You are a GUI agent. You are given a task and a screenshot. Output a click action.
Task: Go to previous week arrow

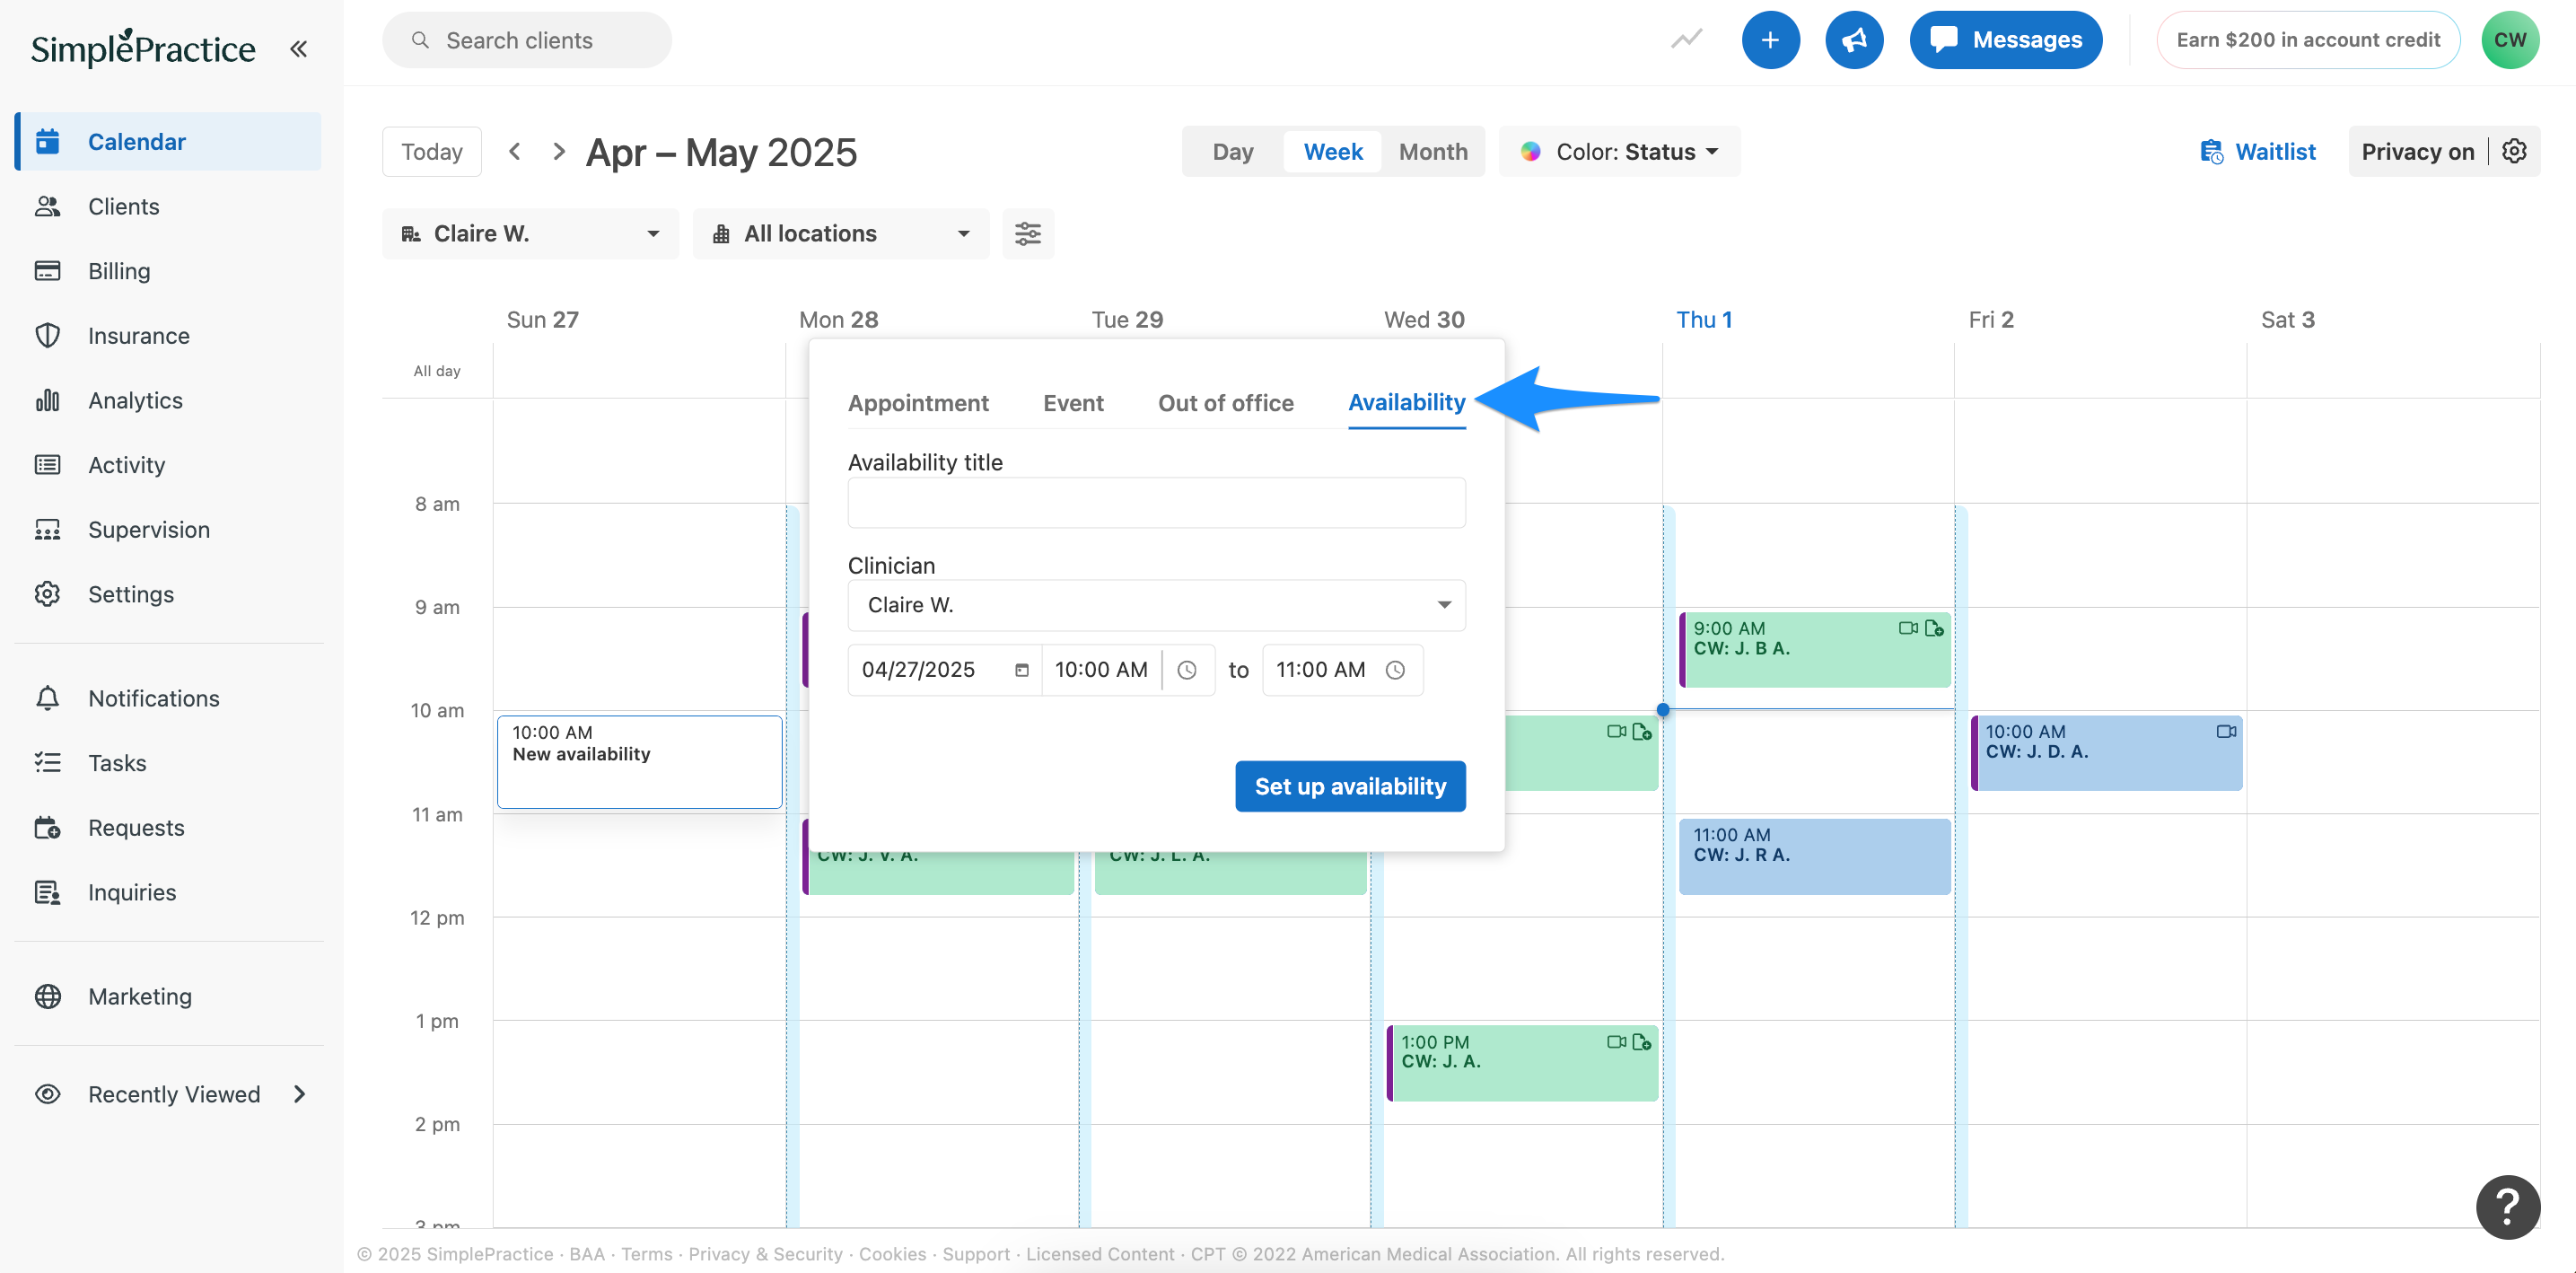point(515,152)
